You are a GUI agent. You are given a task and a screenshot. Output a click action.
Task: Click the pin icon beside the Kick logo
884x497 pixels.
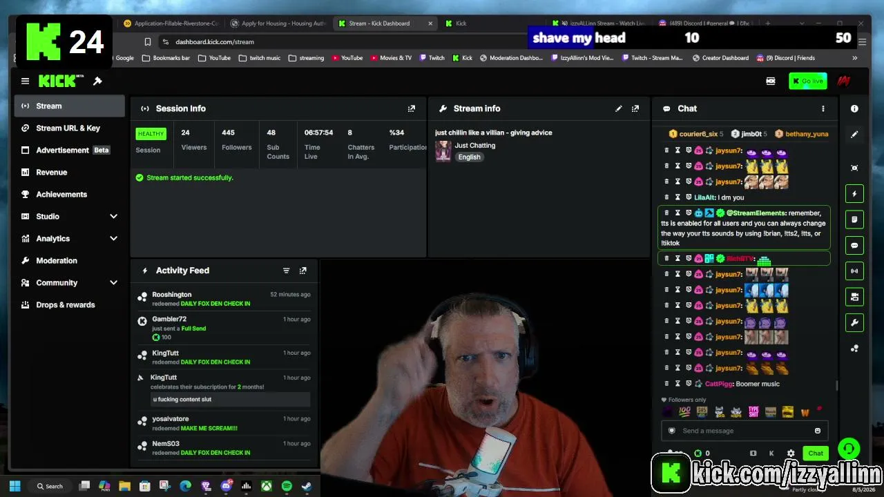pyautogui.click(x=97, y=81)
